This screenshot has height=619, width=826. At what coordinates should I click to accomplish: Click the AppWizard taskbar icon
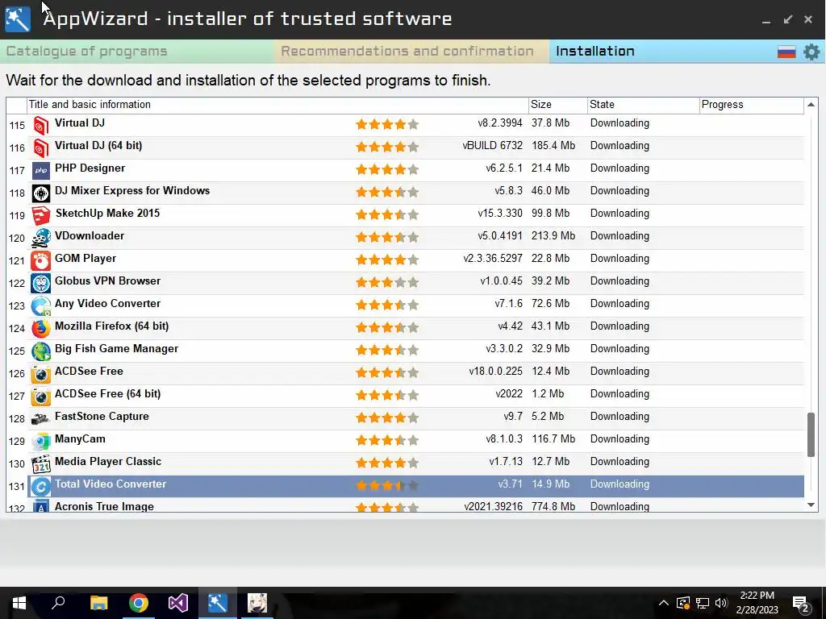point(218,603)
